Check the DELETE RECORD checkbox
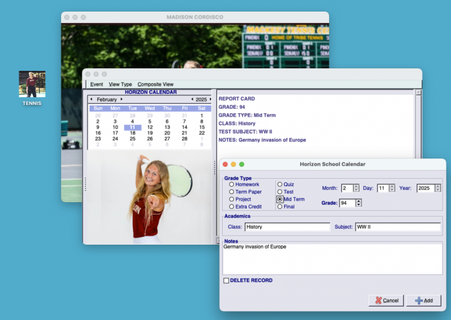Viewport: 451px width, 320px height. [226, 281]
